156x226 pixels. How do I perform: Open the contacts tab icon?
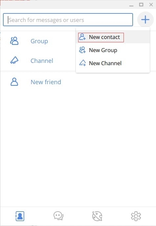point(20,216)
